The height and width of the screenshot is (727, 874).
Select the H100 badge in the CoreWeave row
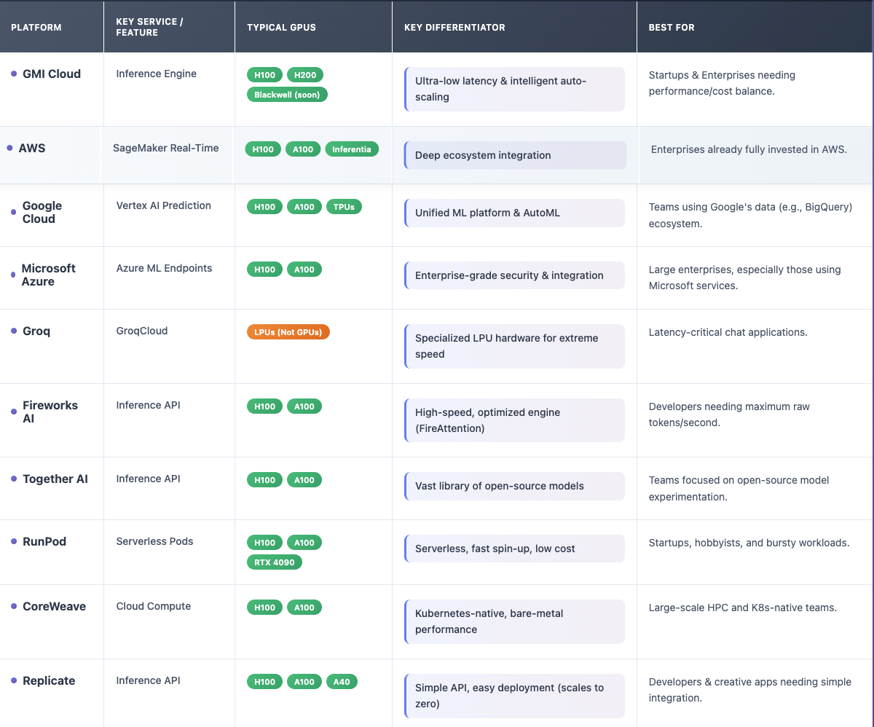(x=264, y=607)
